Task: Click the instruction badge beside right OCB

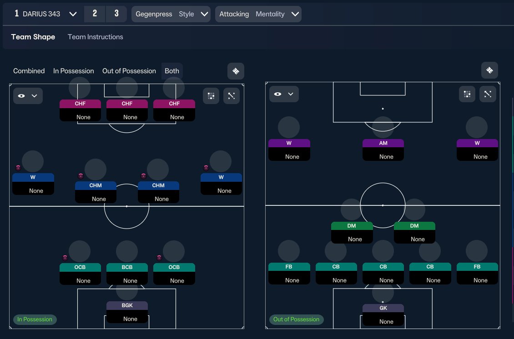Action: (x=159, y=258)
